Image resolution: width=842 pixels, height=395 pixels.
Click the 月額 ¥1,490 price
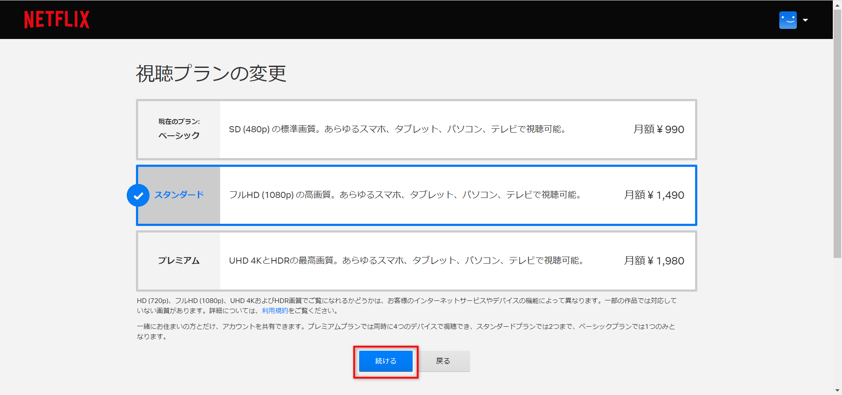pyautogui.click(x=654, y=195)
